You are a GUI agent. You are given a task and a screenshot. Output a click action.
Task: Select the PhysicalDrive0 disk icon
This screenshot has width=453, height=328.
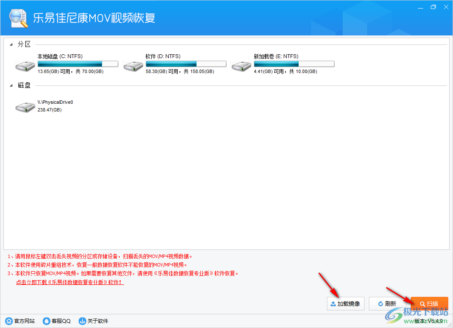pyautogui.click(x=25, y=107)
